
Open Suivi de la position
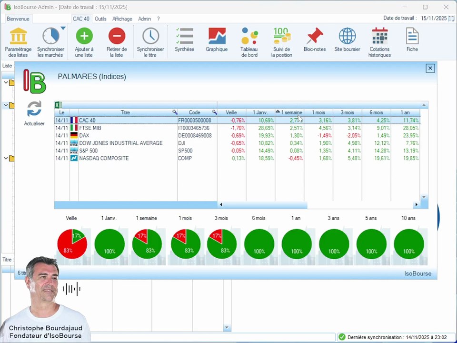click(x=281, y=42)
